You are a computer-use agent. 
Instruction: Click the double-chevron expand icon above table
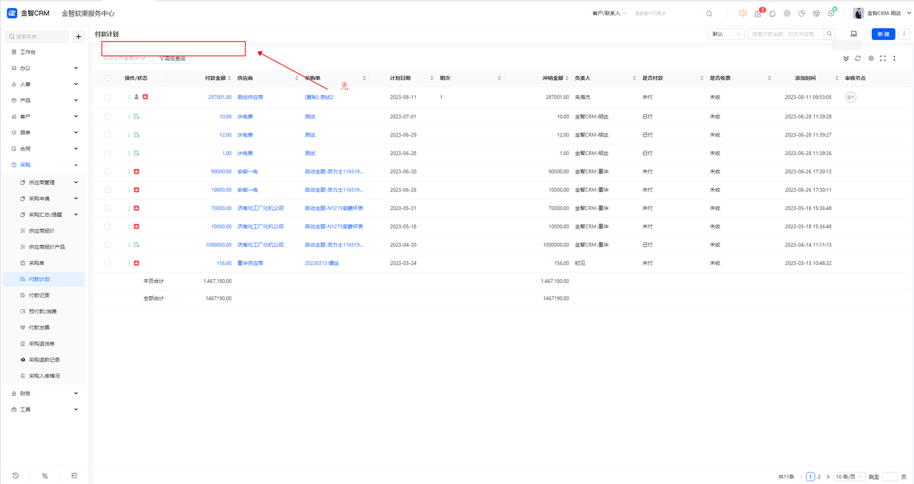click(846, 59)
